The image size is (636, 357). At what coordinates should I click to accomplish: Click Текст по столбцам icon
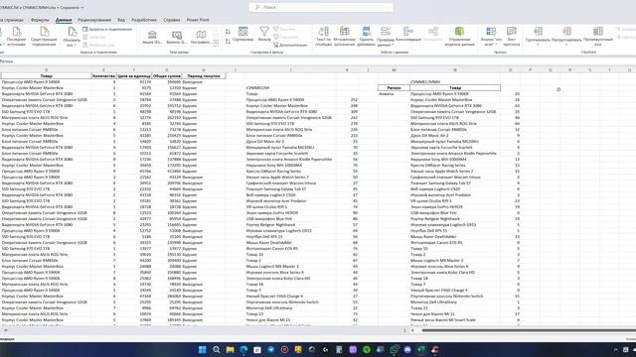click(x=323, y=37)
